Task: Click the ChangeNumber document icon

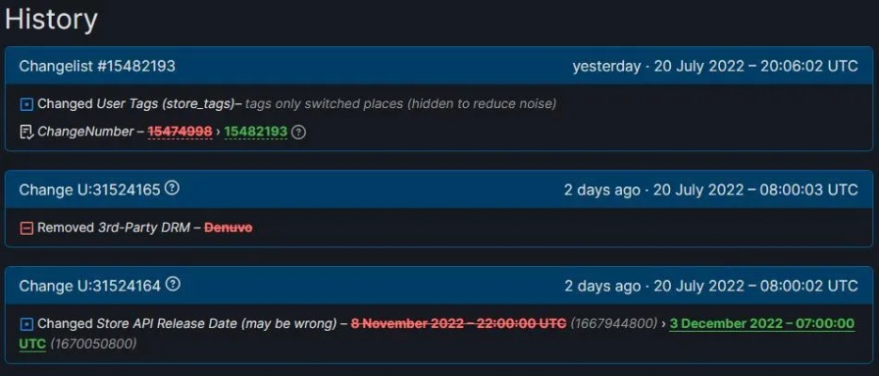Action: (26, 133)
